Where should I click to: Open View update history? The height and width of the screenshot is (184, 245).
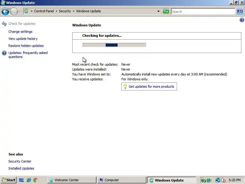pyautogui.click(x=23, y=39)
